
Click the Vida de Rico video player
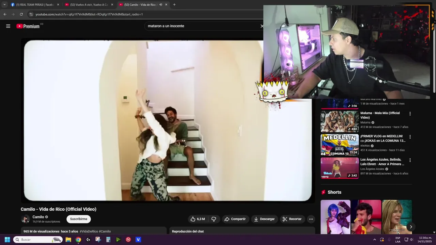click(168, 120)
